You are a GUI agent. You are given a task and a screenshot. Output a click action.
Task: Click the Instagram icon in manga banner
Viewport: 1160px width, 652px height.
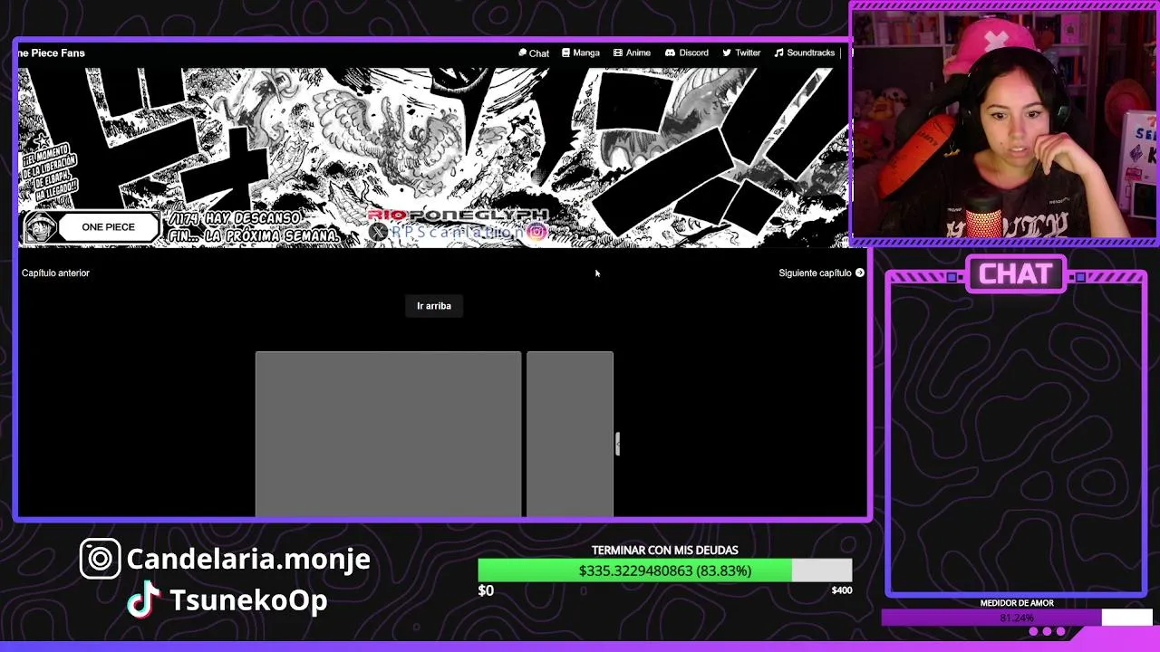point(536,233)
